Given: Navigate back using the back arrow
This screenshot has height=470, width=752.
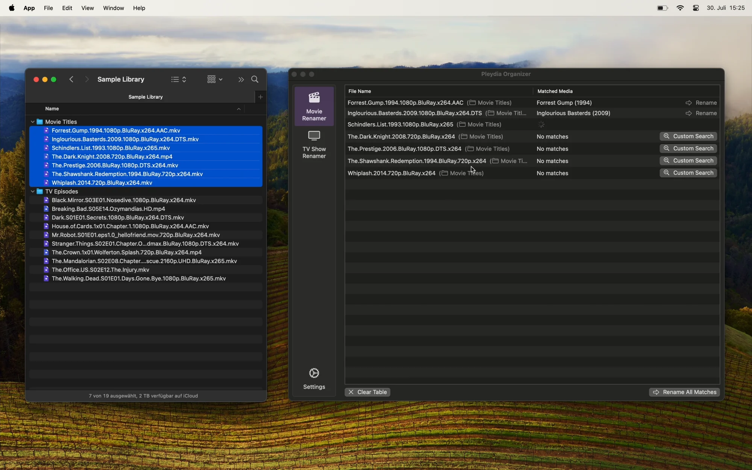Looking at the screenshot, I should (71, 79).
